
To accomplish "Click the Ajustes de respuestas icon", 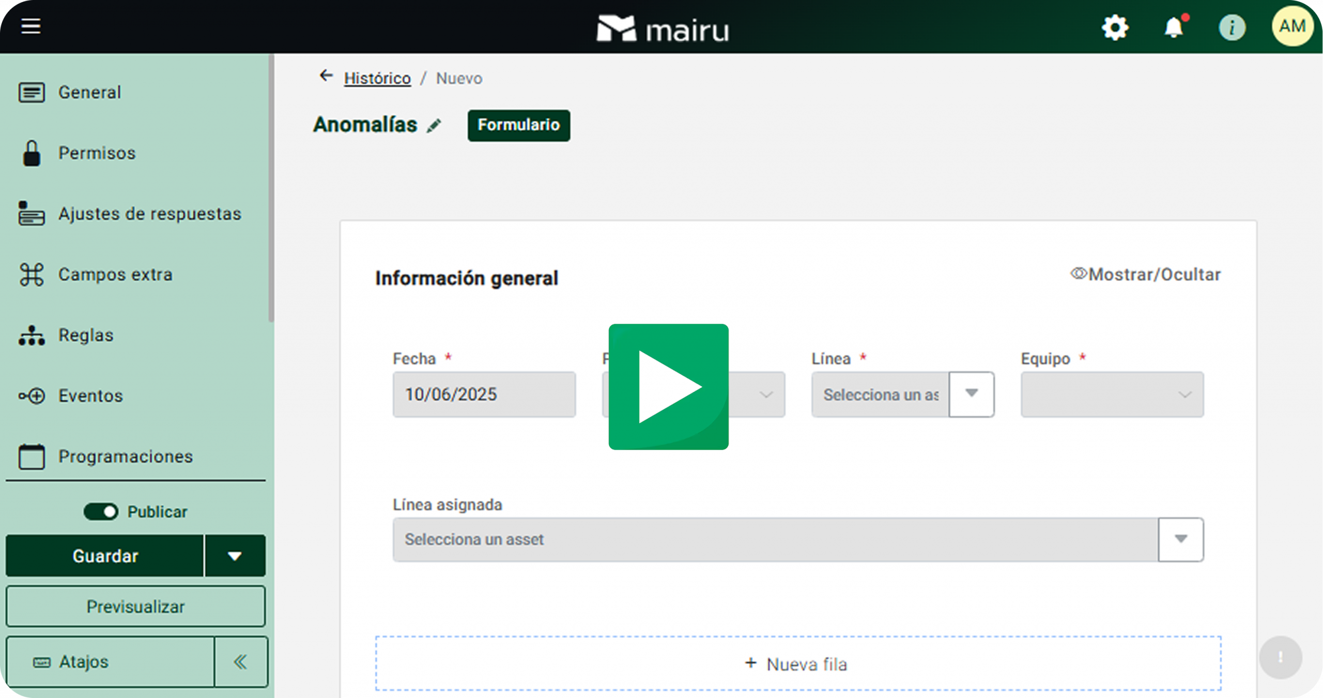I will (32, 214).
